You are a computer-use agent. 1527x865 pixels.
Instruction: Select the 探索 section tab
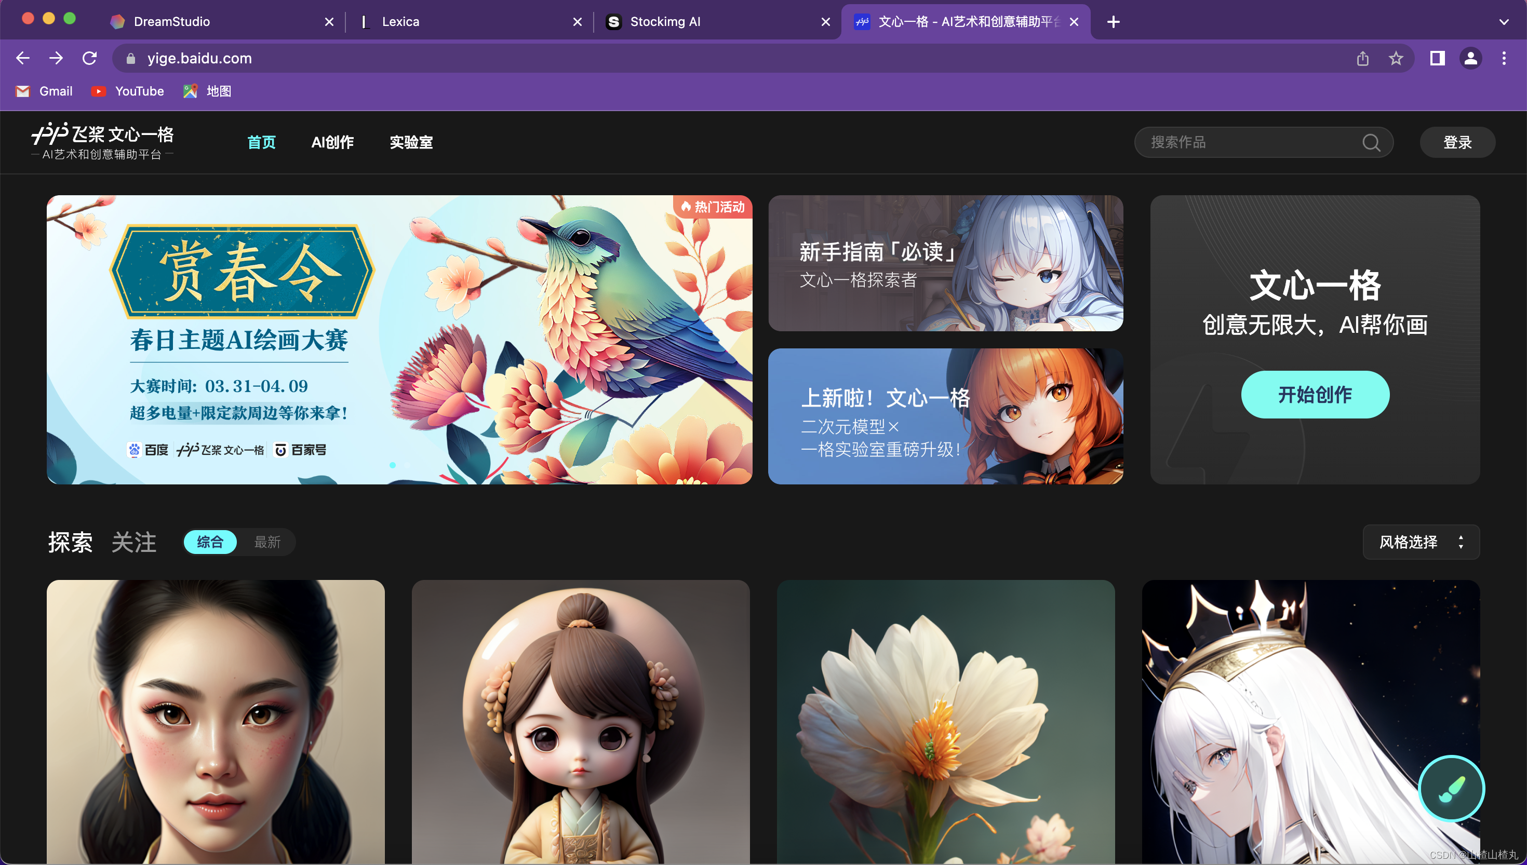[70, 542]
